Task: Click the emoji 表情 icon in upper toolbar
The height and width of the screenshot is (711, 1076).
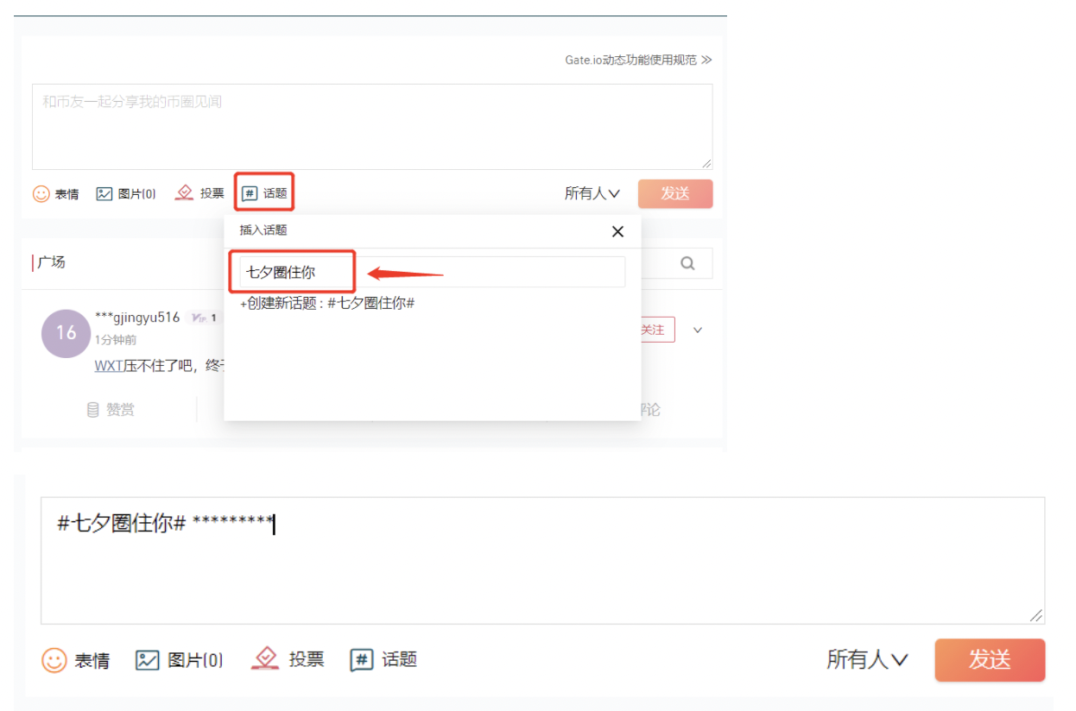Action: click(x=41, y=194)
